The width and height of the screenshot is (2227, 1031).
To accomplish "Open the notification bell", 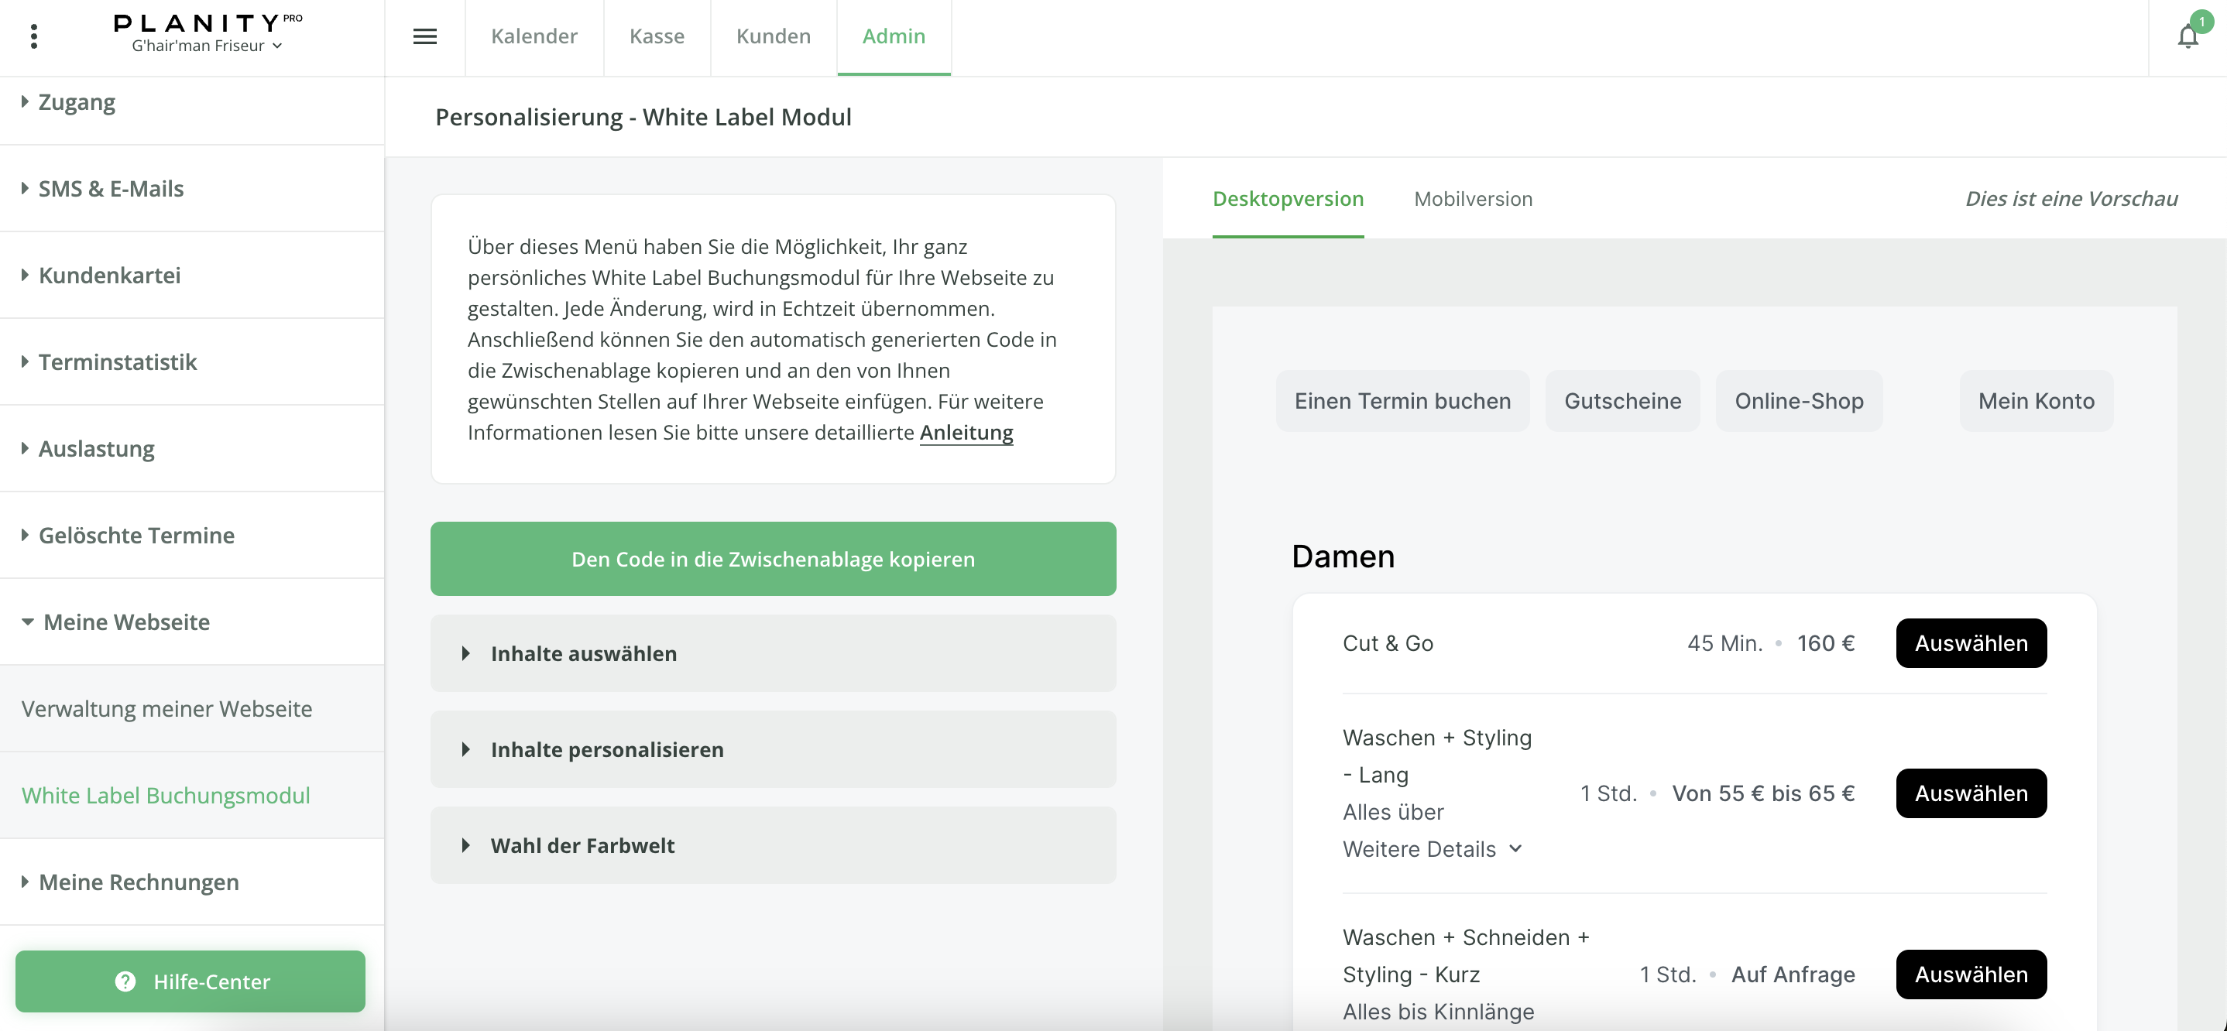I will point(2188,36).
